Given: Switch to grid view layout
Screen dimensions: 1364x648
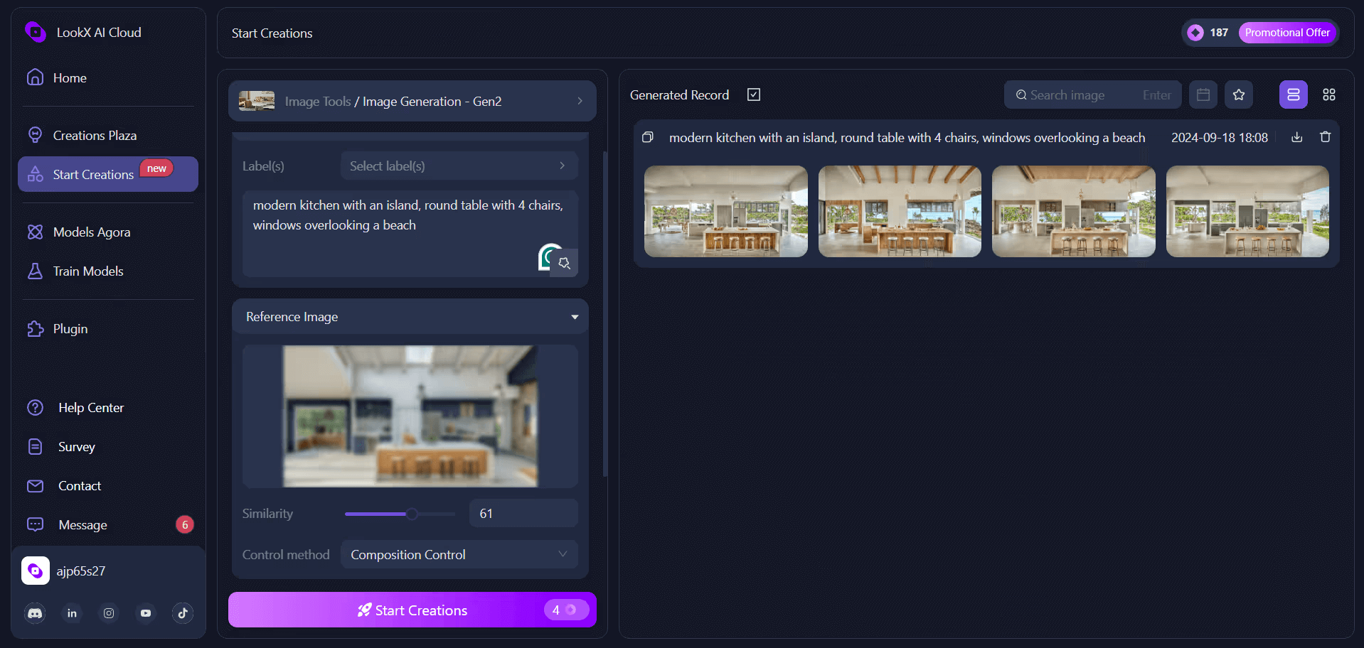Looking at the screenshot, I should point(1329,94).
